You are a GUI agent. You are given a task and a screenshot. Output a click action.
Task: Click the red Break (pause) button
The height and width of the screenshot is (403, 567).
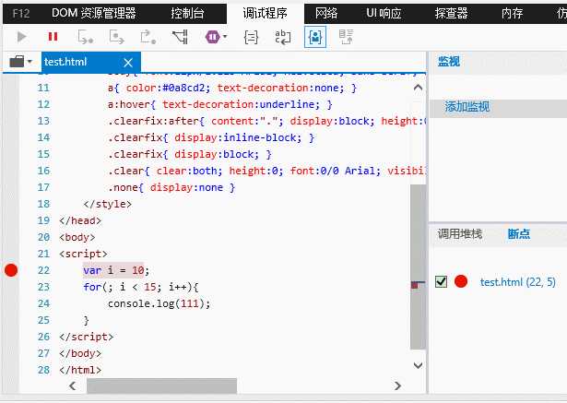53,37
